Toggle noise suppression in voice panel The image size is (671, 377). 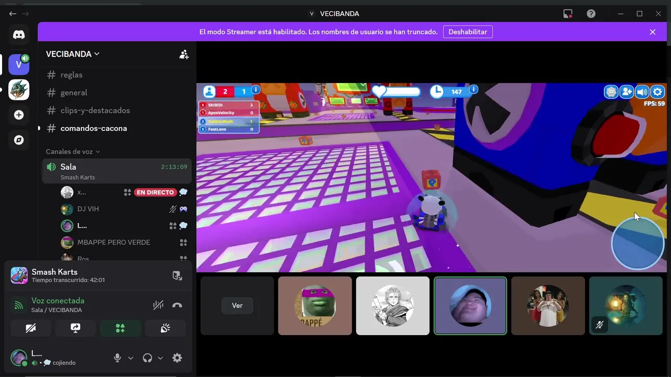(158, 305)
